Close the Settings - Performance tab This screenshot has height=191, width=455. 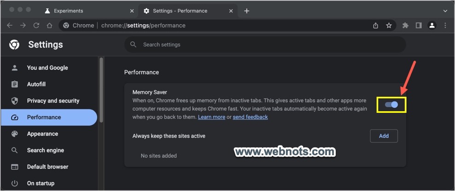[x=231, y=11]
